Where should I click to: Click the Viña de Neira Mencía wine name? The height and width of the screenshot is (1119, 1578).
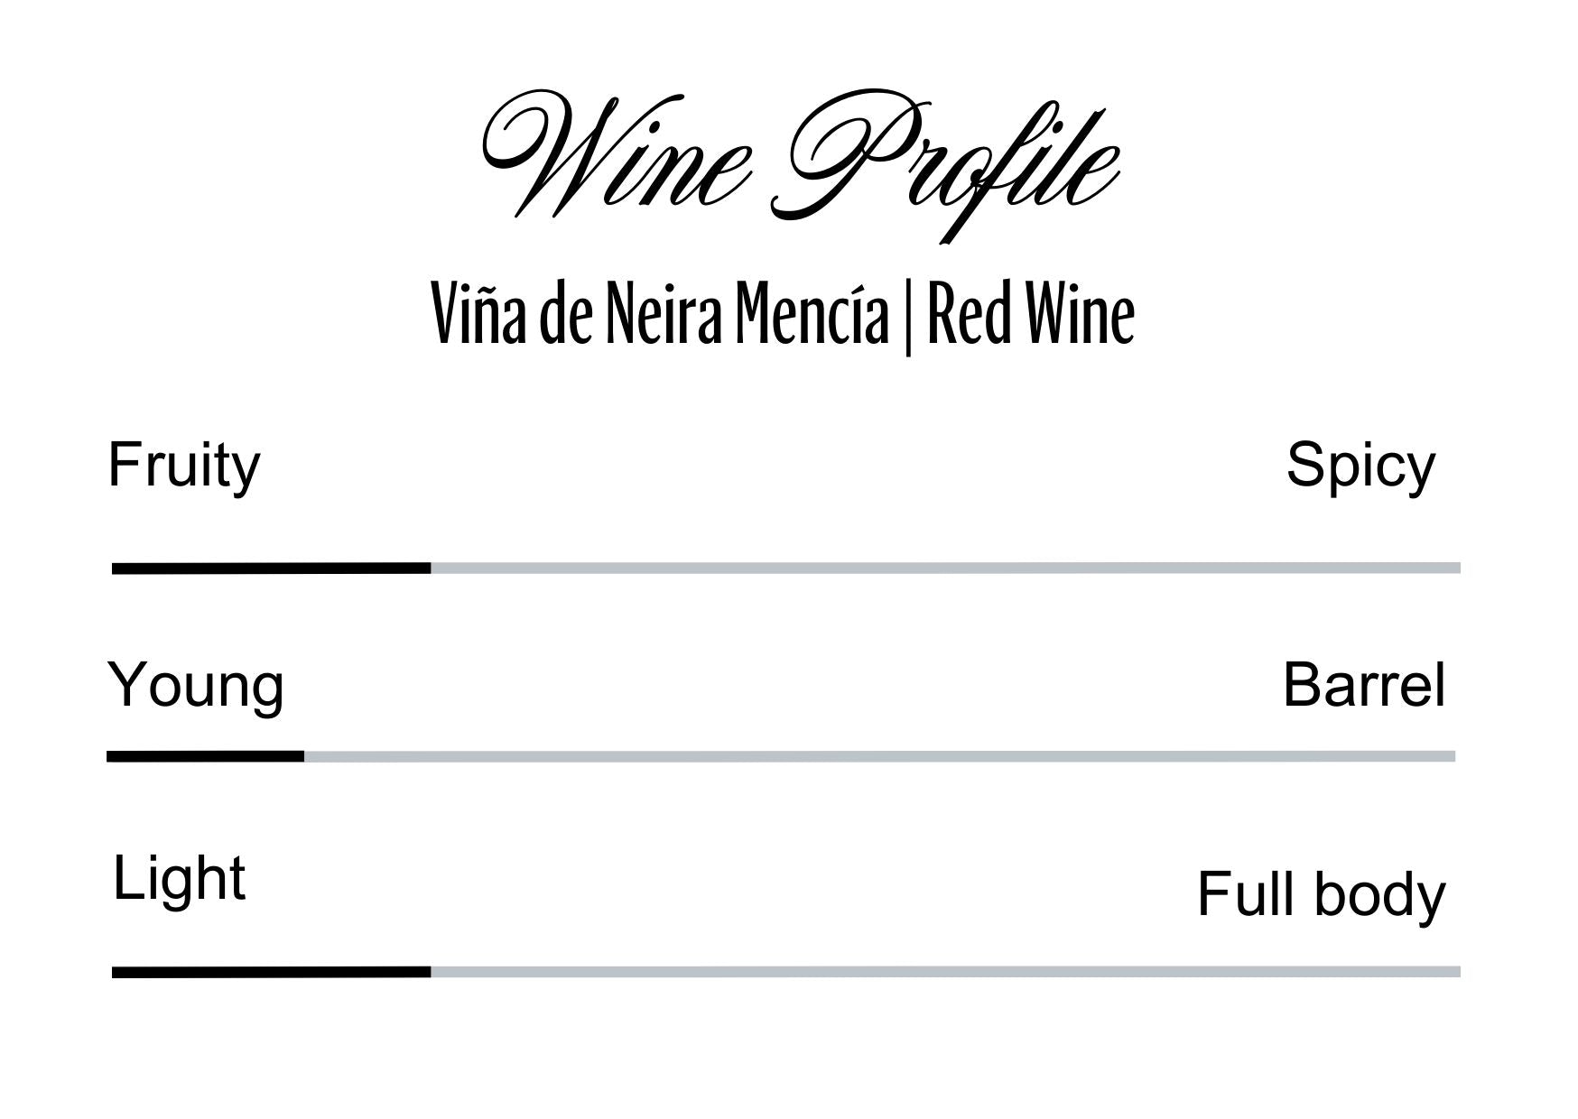(660, 315)
